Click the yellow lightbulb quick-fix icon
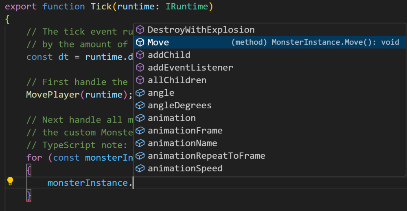 pyautogui.click(x=10, y=181)
